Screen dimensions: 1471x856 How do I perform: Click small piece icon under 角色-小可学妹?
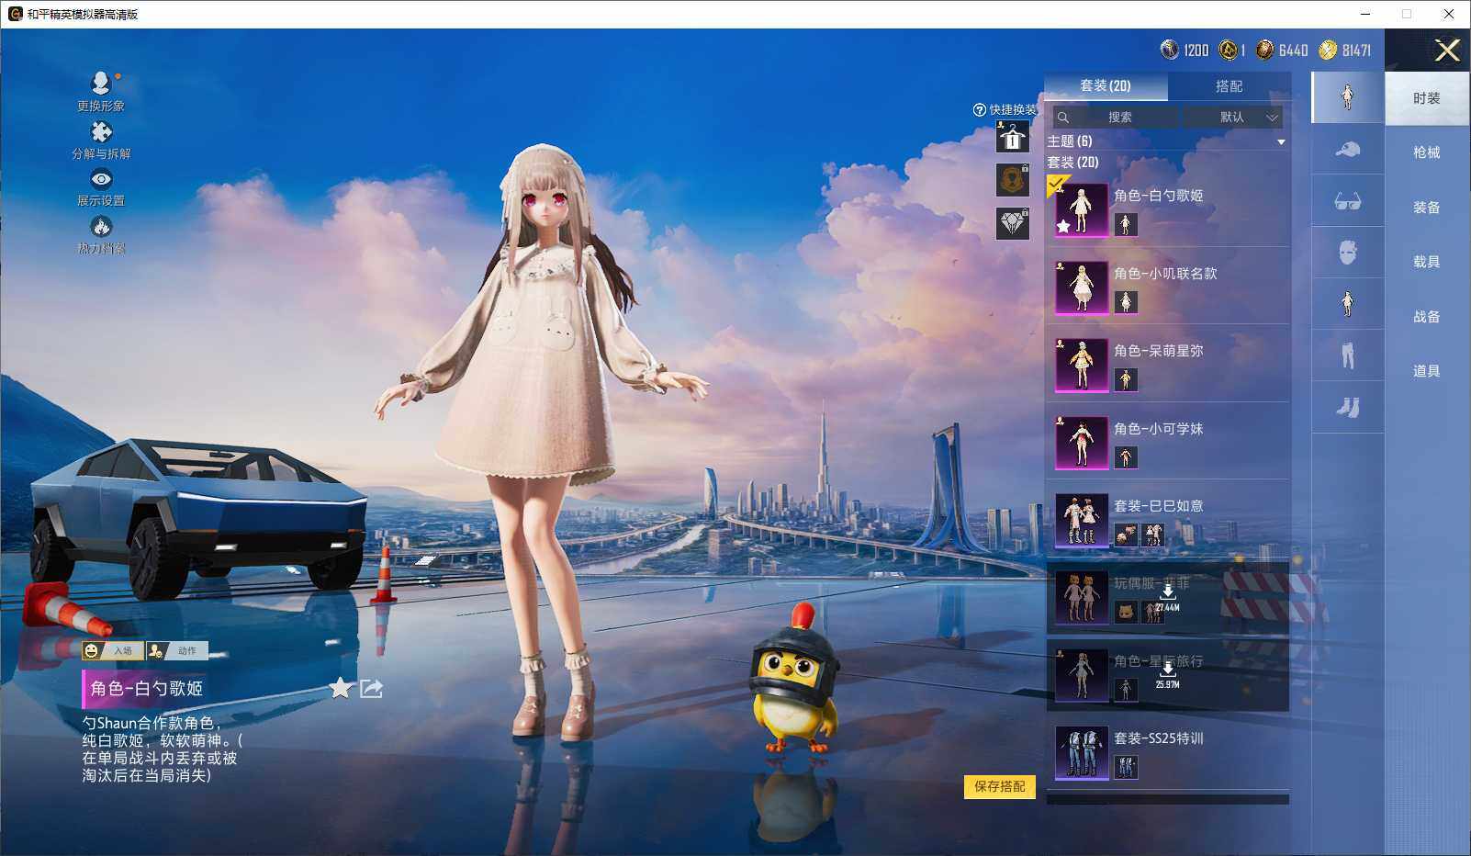pos(1126,456)
